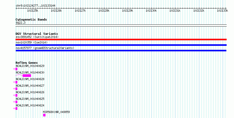
Task: Click the 102132k ruler tick label
Action: 199,11
